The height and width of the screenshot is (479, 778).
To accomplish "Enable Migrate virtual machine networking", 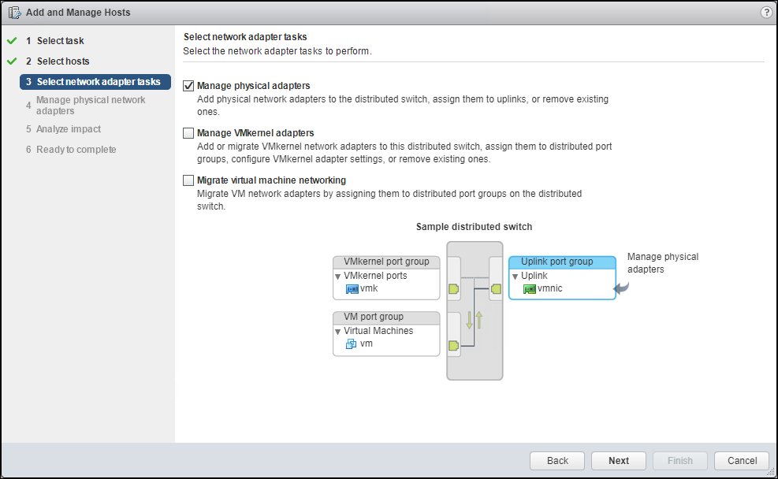I will coord(188,180).
